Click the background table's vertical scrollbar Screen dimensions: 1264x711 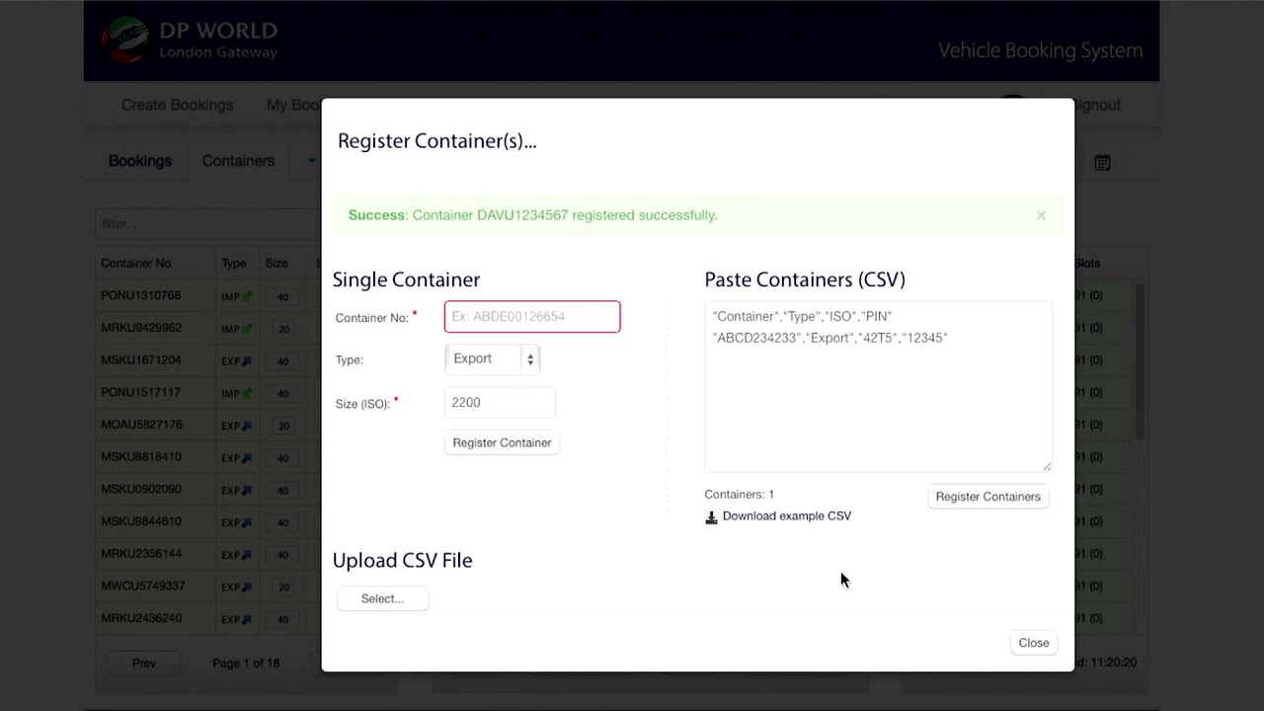(1141, 360)
